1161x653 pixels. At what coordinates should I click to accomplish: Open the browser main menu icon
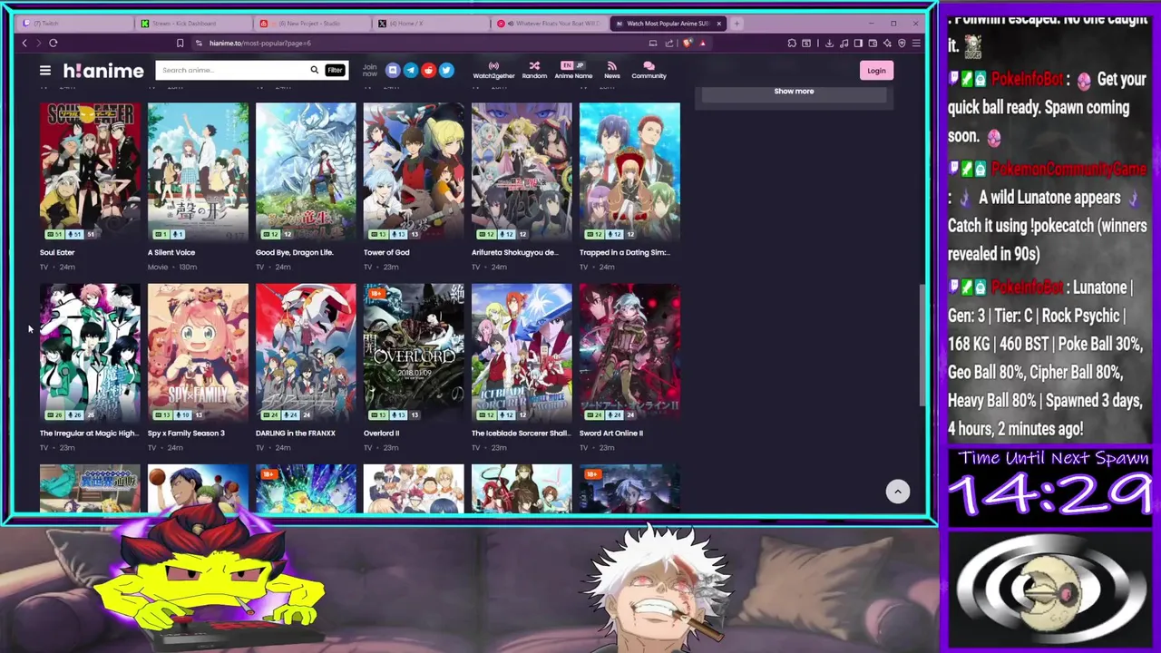[x=916, y=43]
